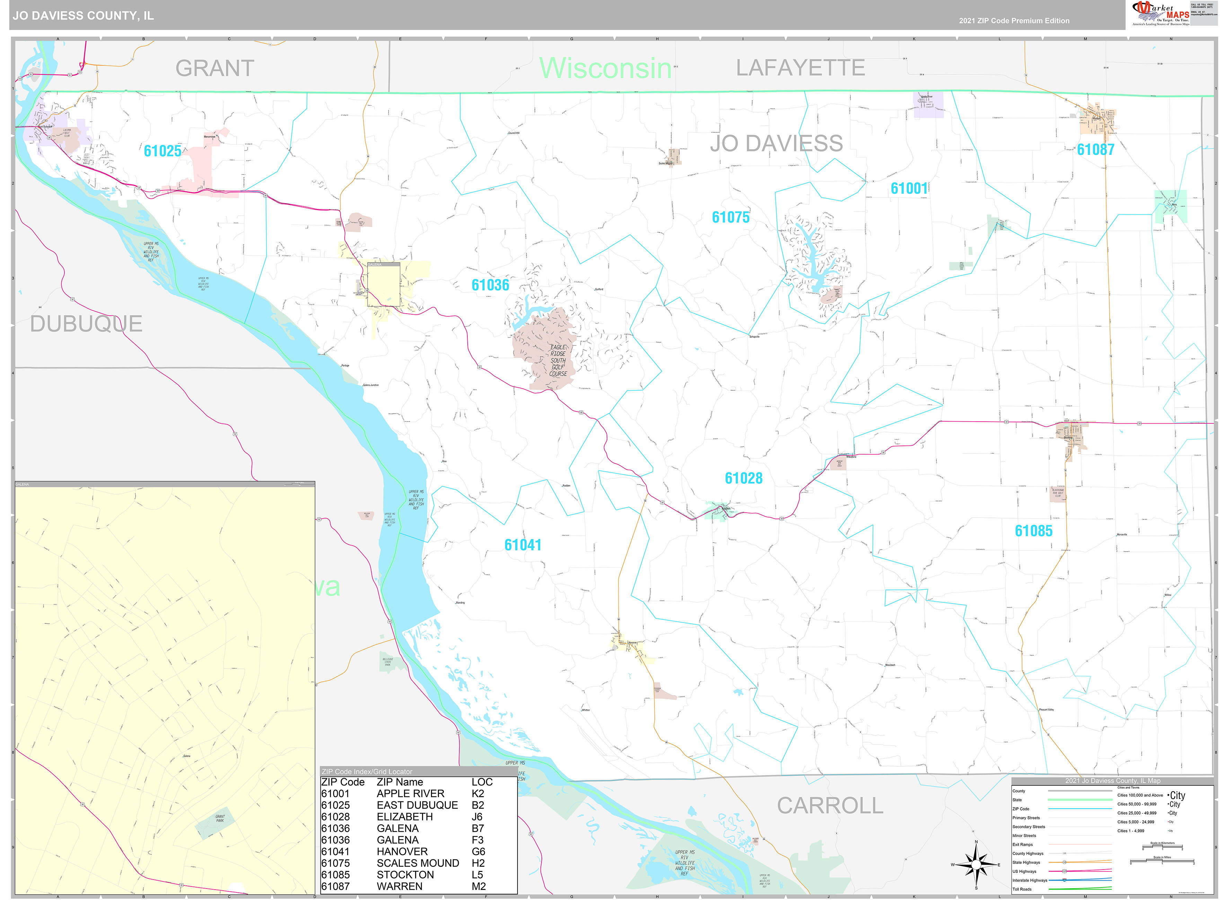Click the US Highways legend entry
Image resolution: width=1224 pixels, height=900 pixels.
point(1024,871)
